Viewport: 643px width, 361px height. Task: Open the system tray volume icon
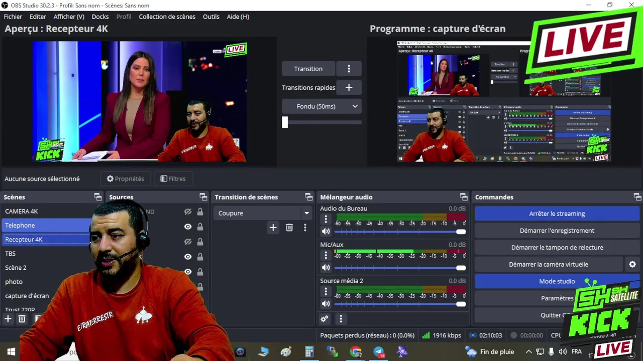pyautogui.click(x=562, y=352)
